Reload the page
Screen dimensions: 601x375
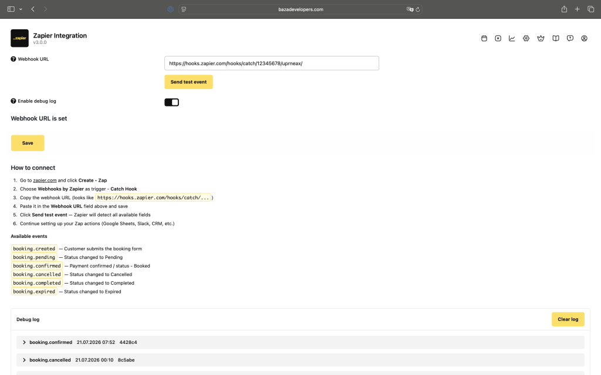(418, 9)
